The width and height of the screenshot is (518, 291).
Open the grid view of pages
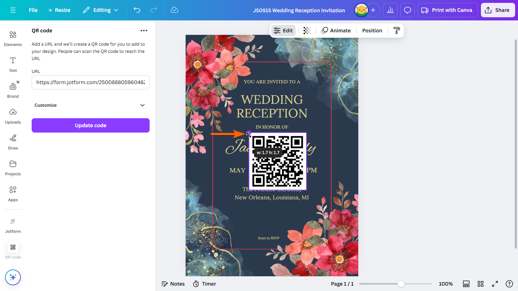coord(481,284)
